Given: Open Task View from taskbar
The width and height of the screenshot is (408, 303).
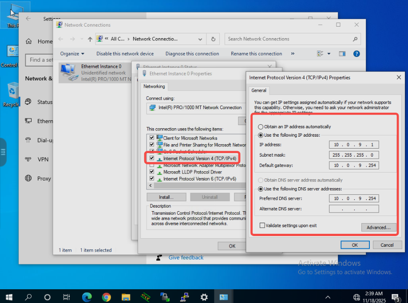Looking at the screenshot, I should pyautogui.click(x=67, y=297).
